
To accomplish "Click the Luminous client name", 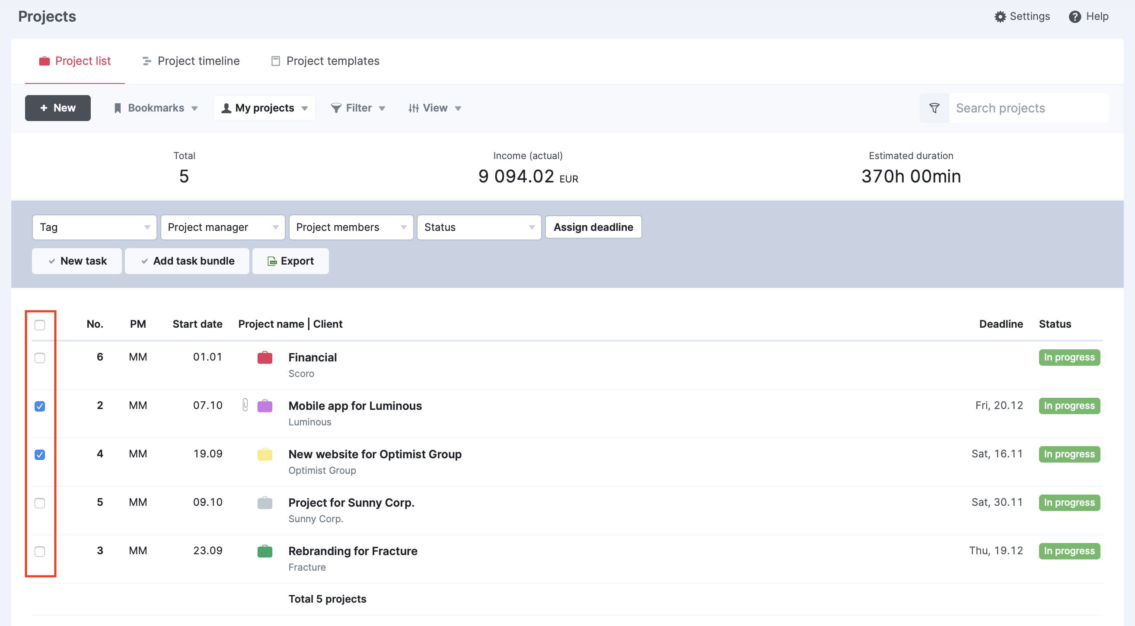I will [x=310, y=422].
